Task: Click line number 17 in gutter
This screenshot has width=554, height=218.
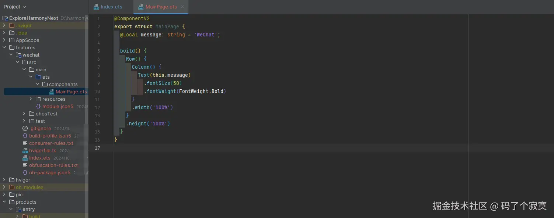Action: coord(97,148)
